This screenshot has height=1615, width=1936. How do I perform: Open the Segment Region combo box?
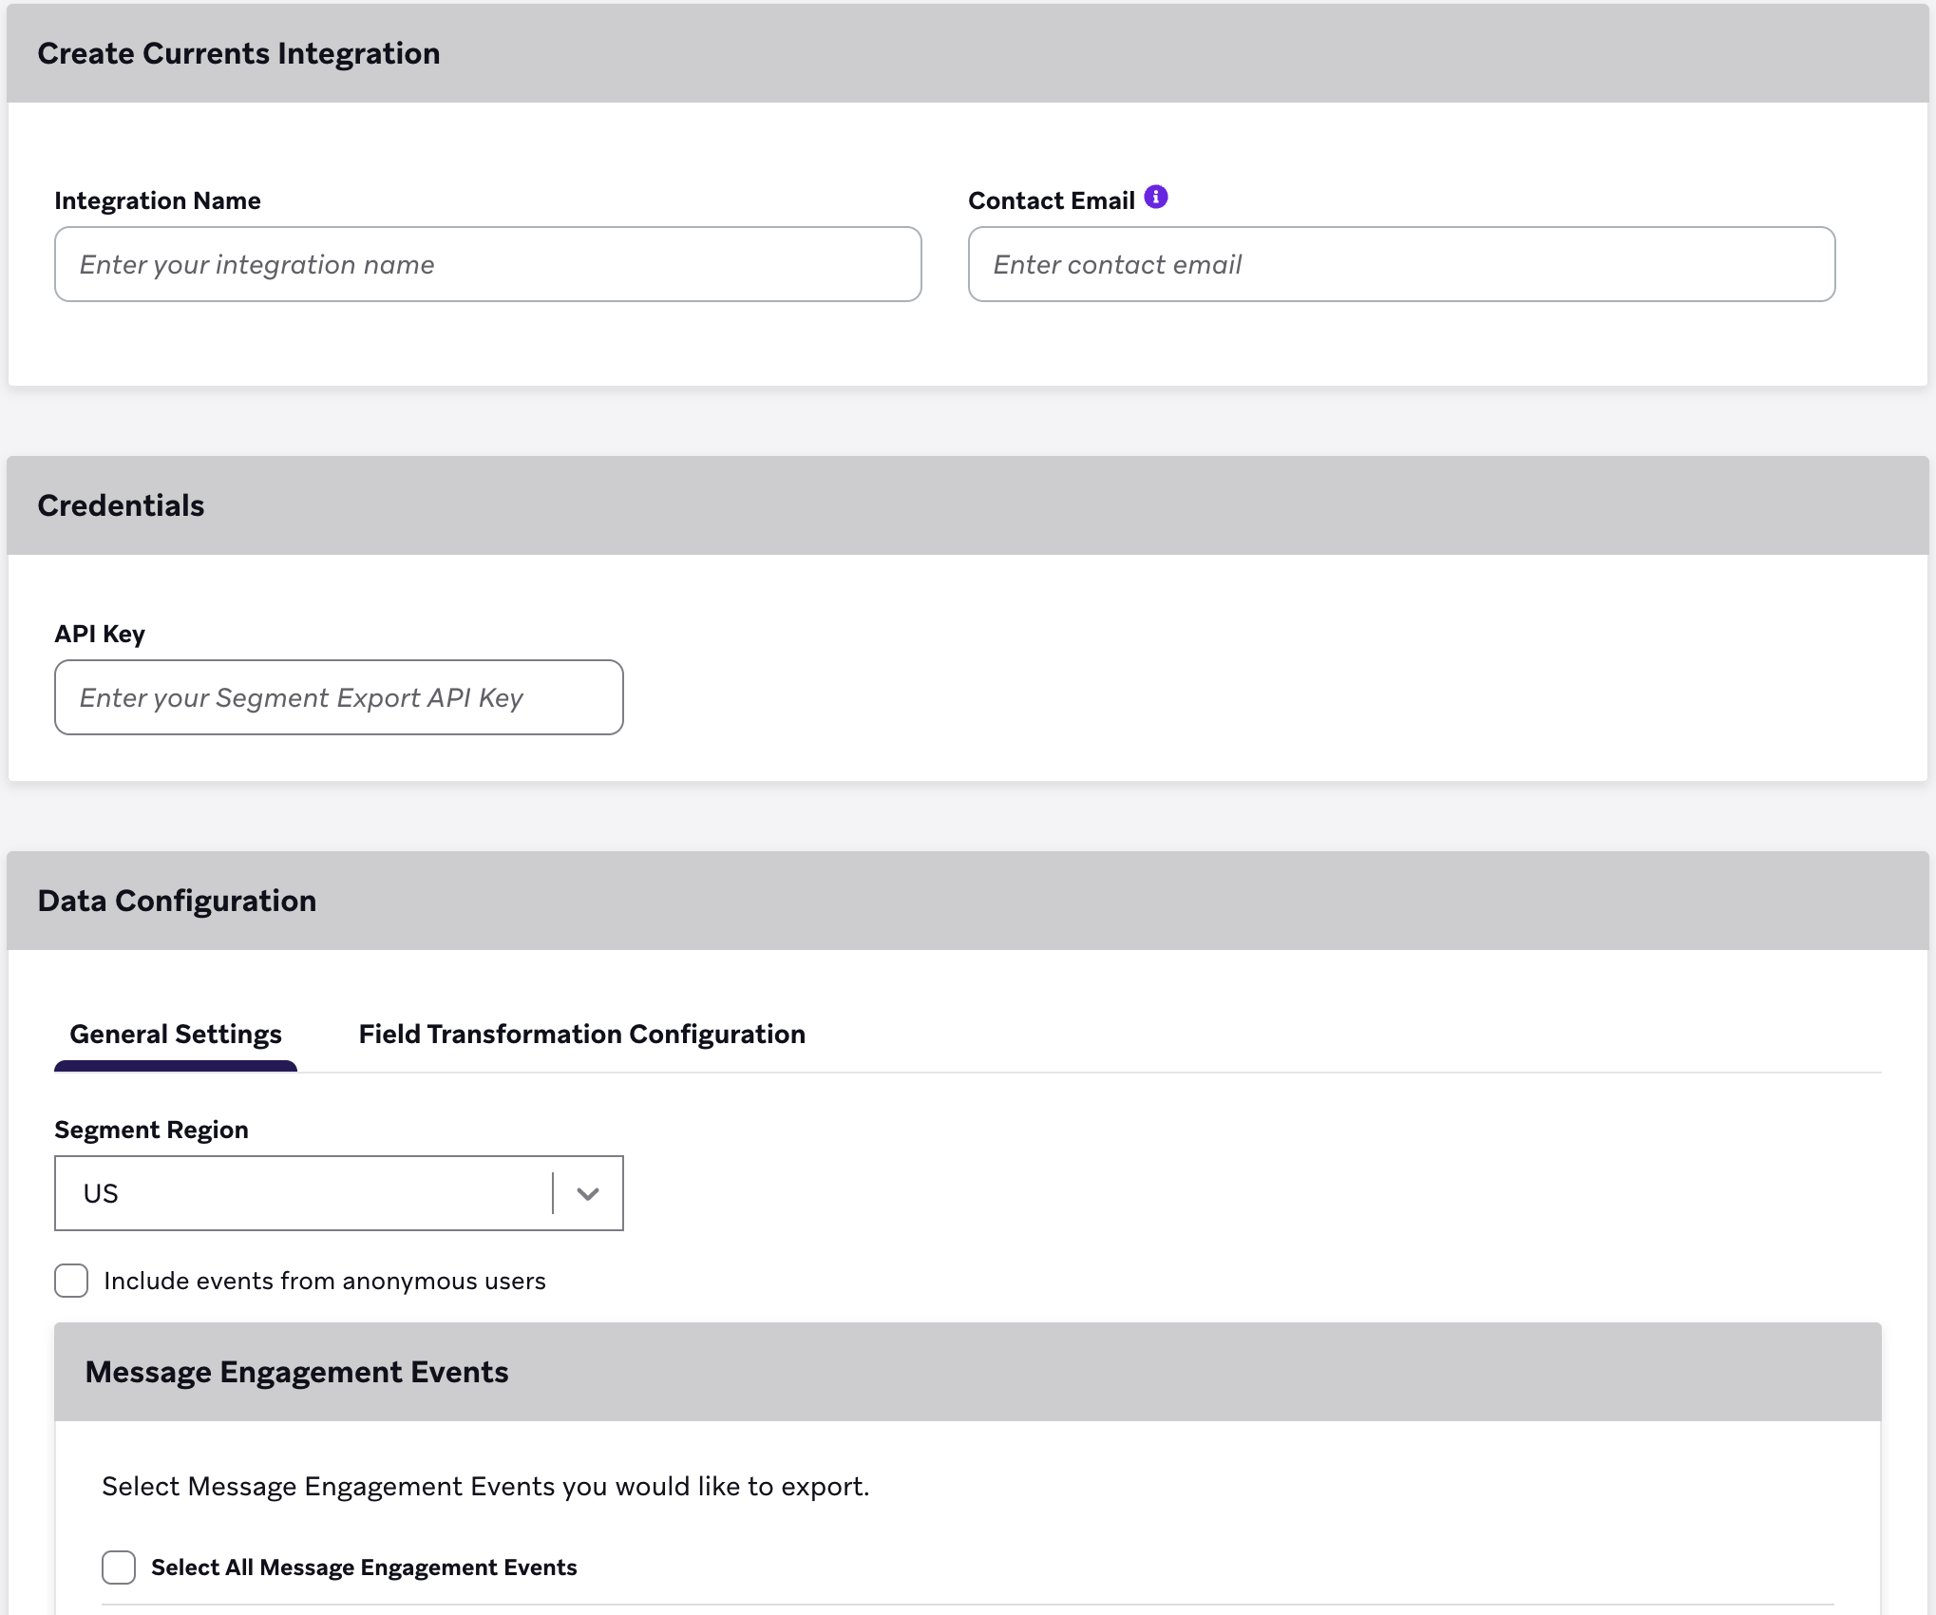coord(338,1193)
